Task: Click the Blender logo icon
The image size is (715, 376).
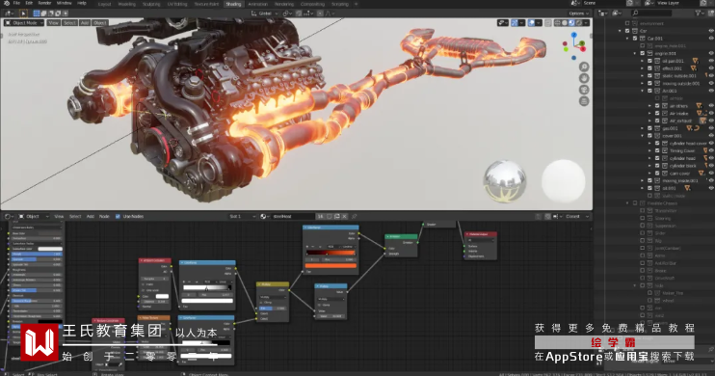Action: pyautogui.click(x=7, y=3)
